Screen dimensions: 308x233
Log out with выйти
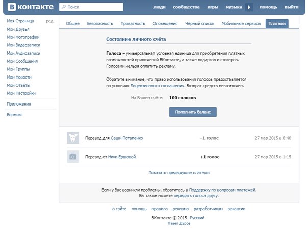click(292, 7)
